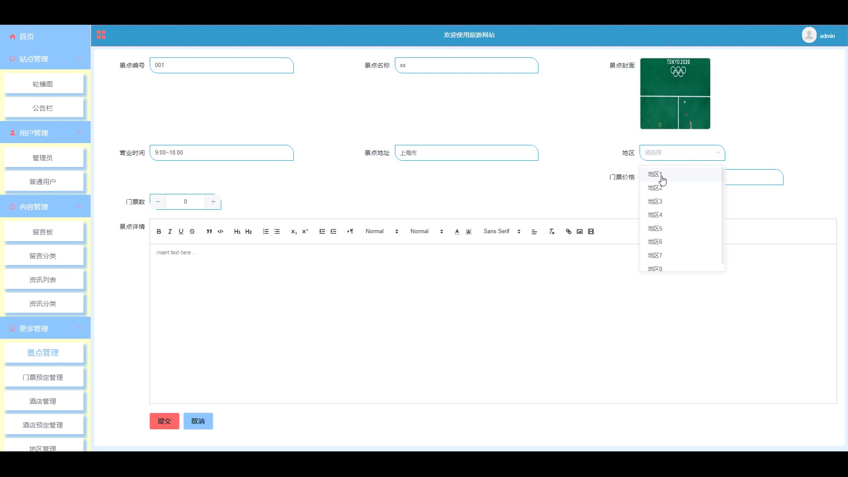Insert image in editor
This screenshot has height=477, width=848.
[579, 231]
